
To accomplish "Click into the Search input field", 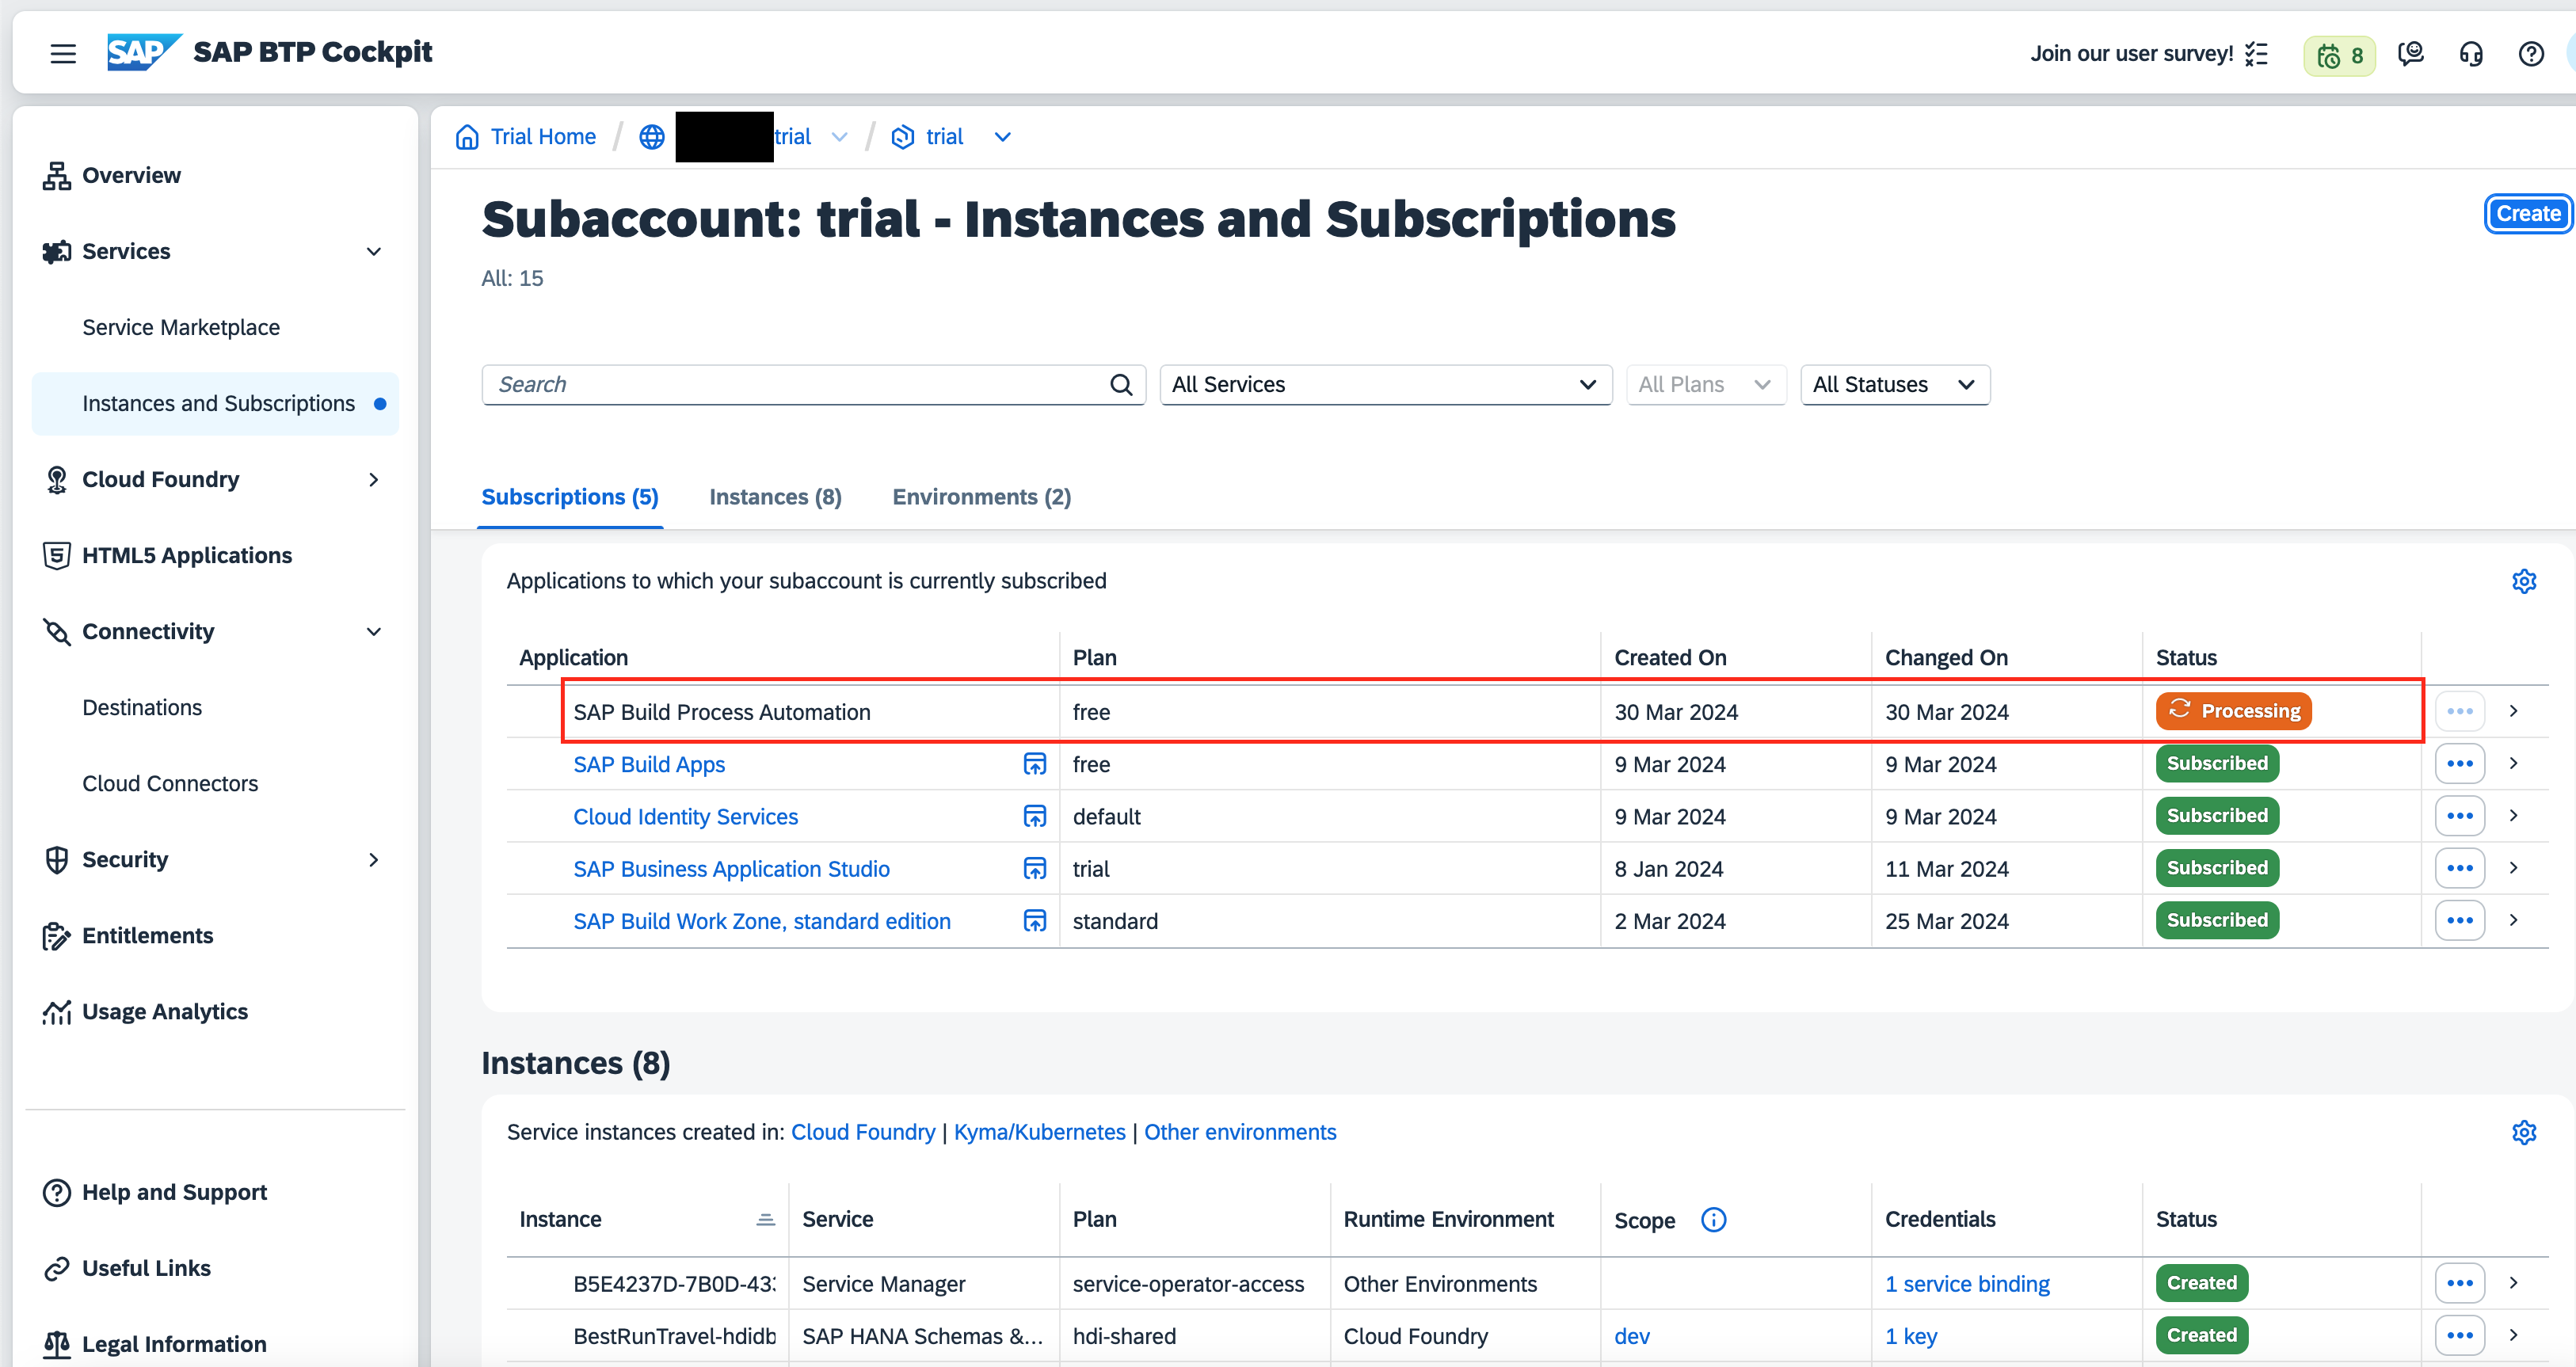I will 795,385.
